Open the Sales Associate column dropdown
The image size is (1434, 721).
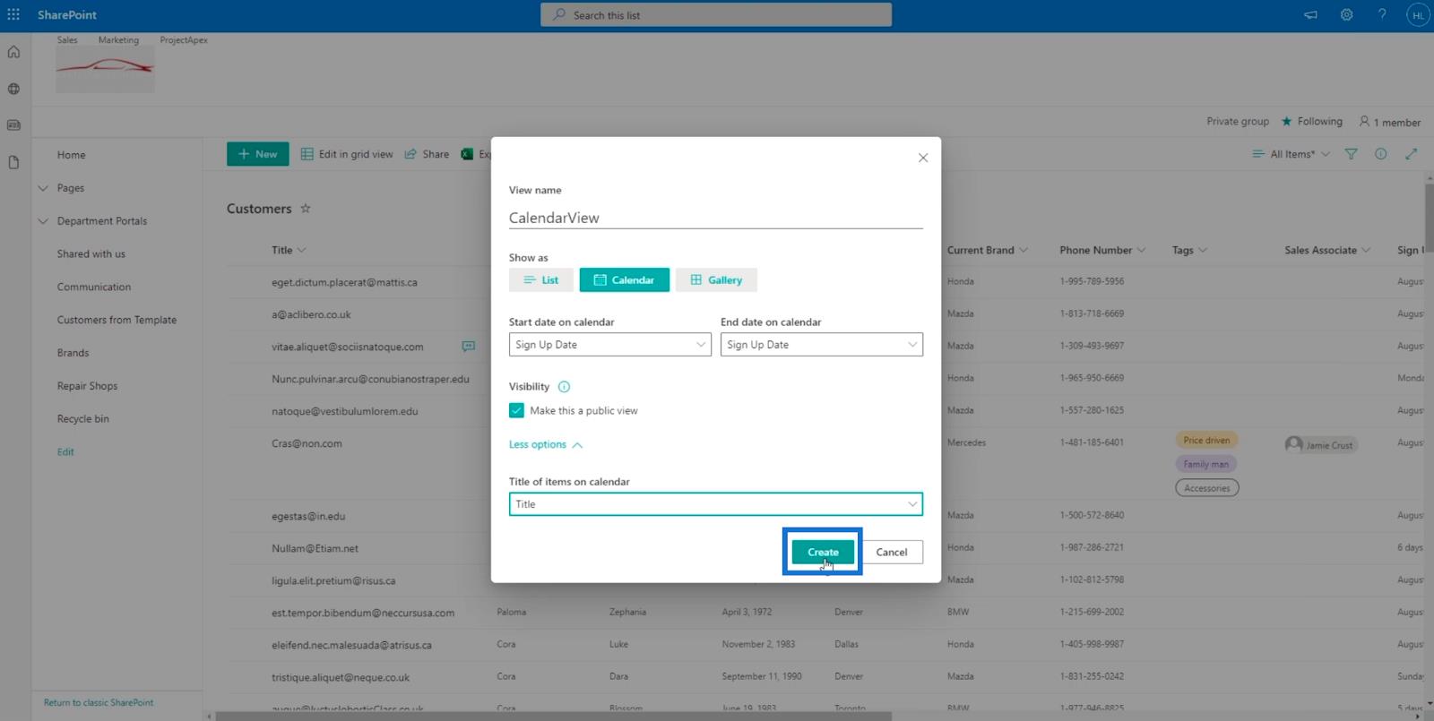tap(1327, 250)
